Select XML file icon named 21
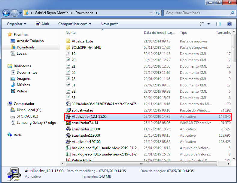This screenshot has width=237, height=183. coord(68,66)
